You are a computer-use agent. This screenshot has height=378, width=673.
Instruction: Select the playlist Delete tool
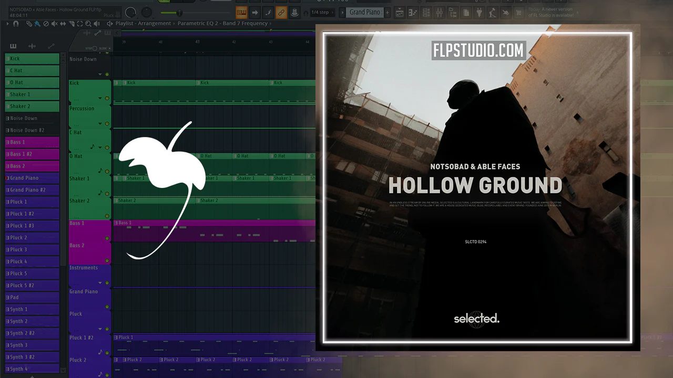point(46,24)
